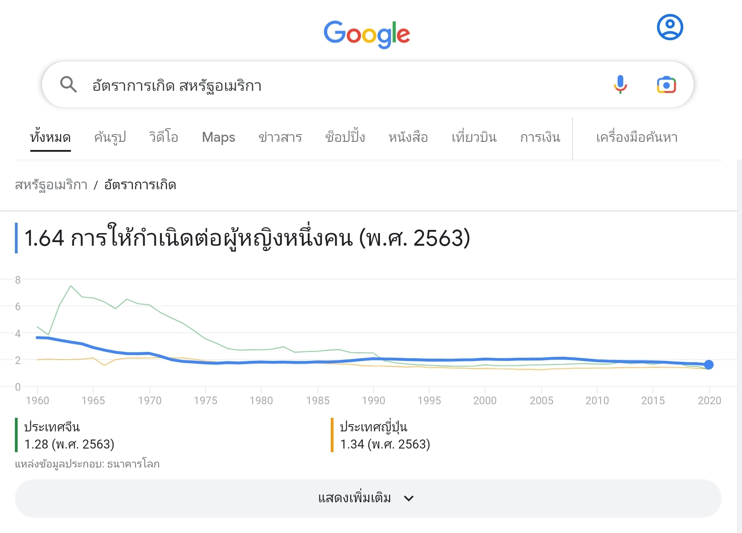Open Google Lens camera search icon
The width and height of the screenshot is (742, 533).
(x=666, y=85)
